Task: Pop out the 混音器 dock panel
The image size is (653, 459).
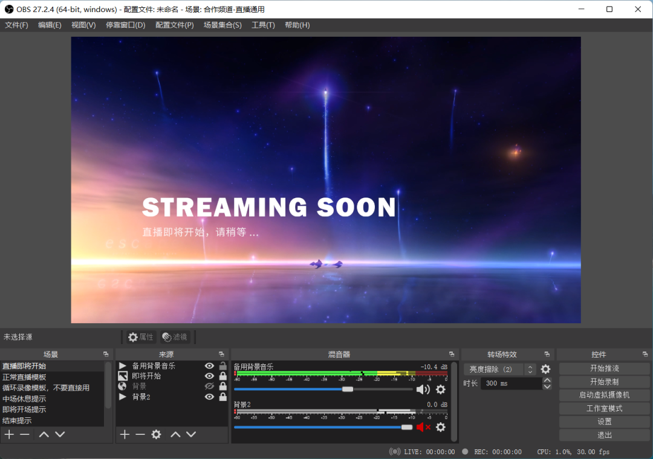Action: (452, 355)
